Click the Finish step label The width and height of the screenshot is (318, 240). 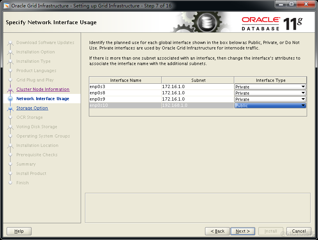coord(23,183)
